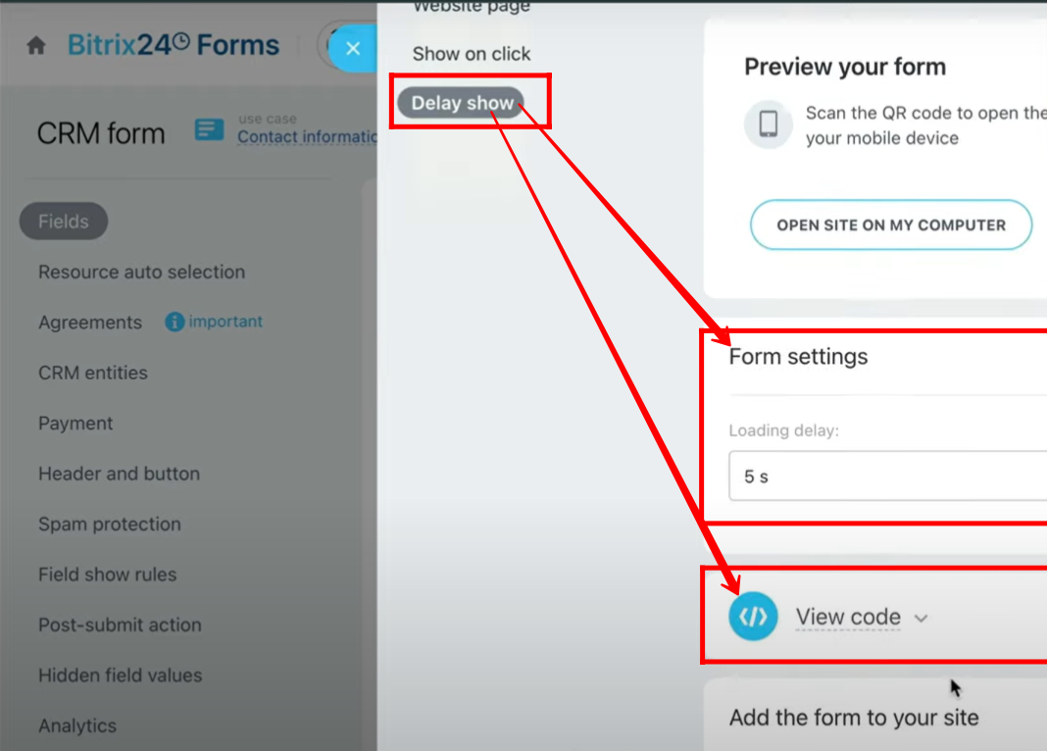Viewport: 1047px width, 751px height.
Task: Click the View code link text
Action: coord(848,617)
